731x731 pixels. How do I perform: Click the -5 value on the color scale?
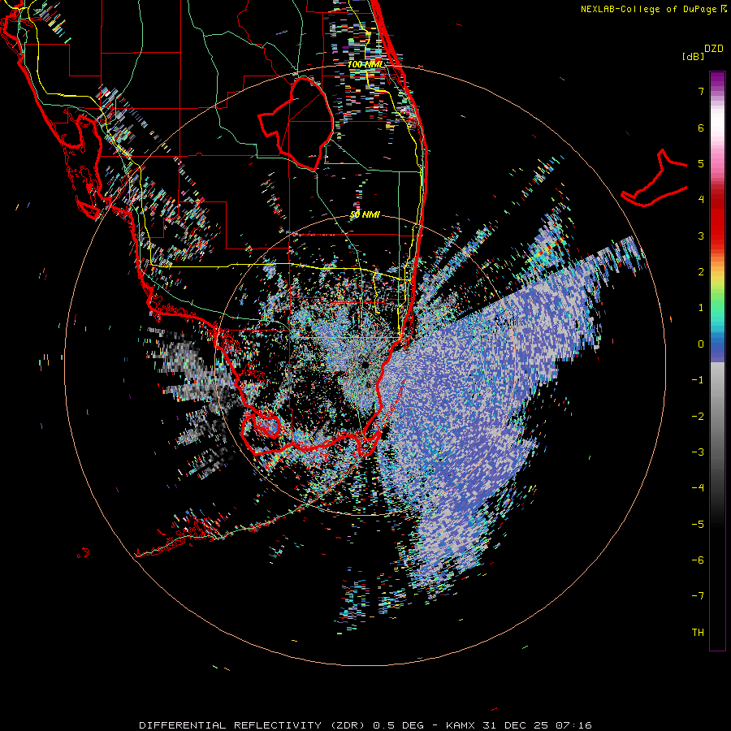(x=698, y=524)
